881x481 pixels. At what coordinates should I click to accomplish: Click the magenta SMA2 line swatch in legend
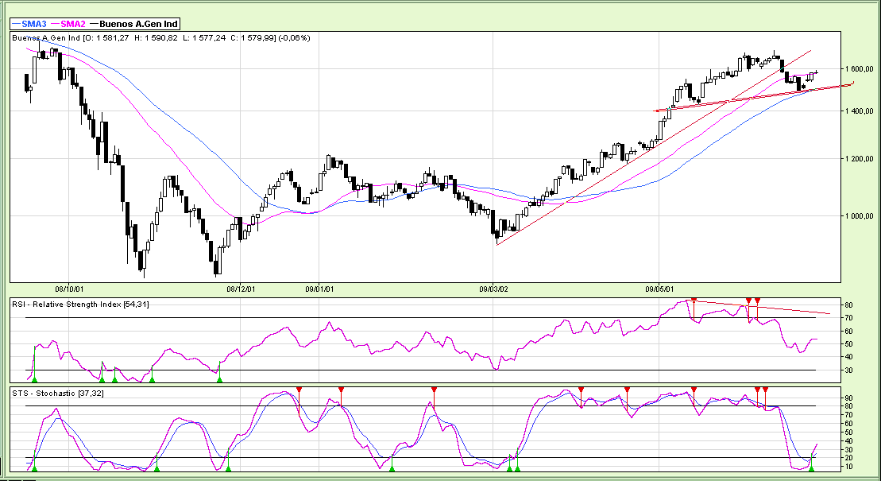tap(55, 24)
